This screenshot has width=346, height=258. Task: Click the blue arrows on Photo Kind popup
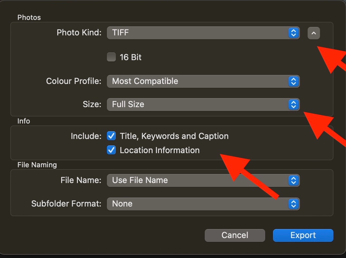293,32
